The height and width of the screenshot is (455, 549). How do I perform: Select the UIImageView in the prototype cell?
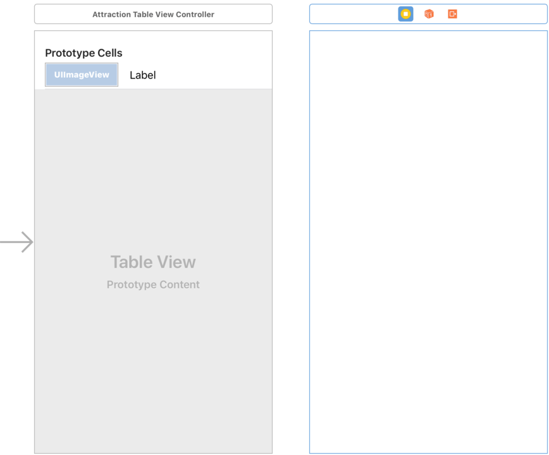click(82, 75)
